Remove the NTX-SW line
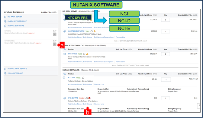 [99, 84]
